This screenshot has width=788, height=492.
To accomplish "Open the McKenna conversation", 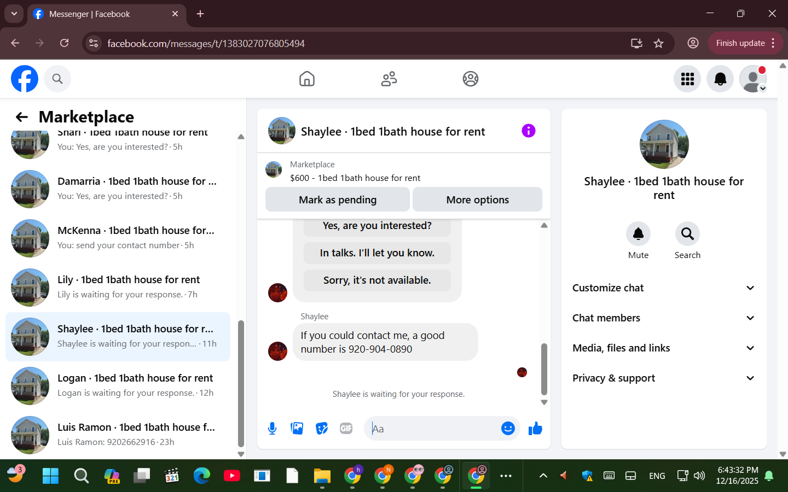I will point(118,238).
